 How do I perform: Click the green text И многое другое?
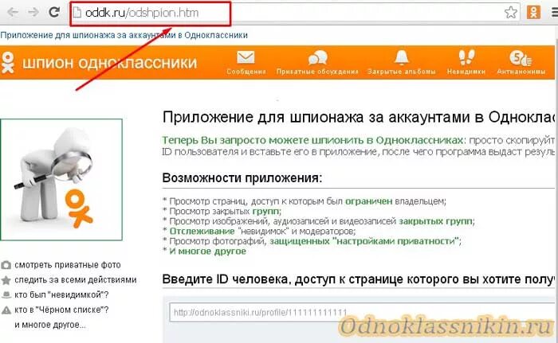[207, 251]
